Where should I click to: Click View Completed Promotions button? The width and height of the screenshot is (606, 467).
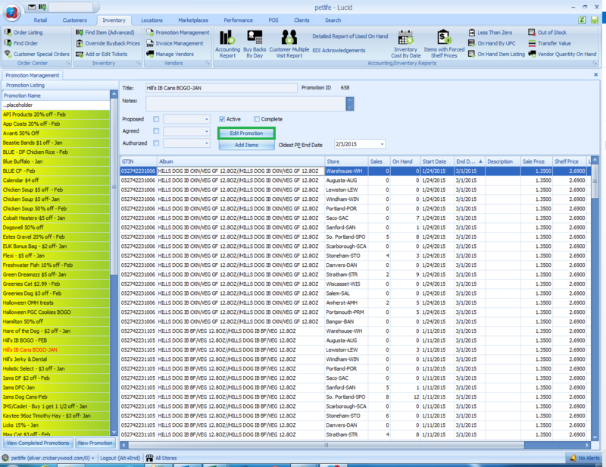tap(38, 443)
